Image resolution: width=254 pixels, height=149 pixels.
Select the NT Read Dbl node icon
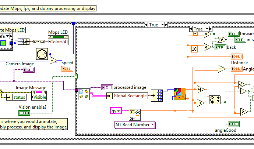pyautogui.click(x=135, y=115)
